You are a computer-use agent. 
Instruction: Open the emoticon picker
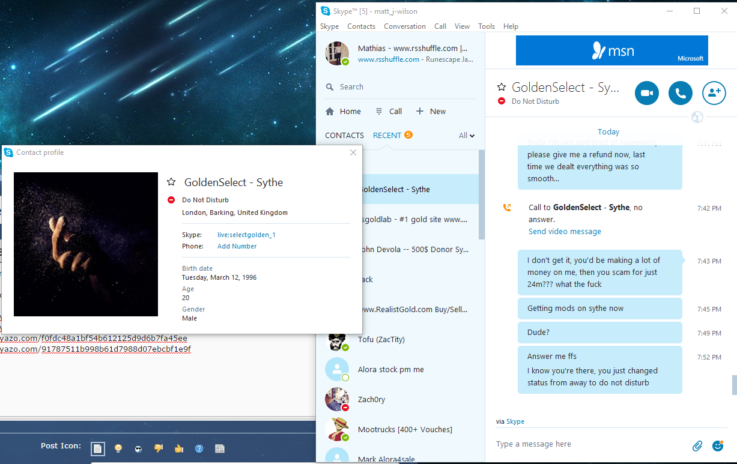(717, 445)
